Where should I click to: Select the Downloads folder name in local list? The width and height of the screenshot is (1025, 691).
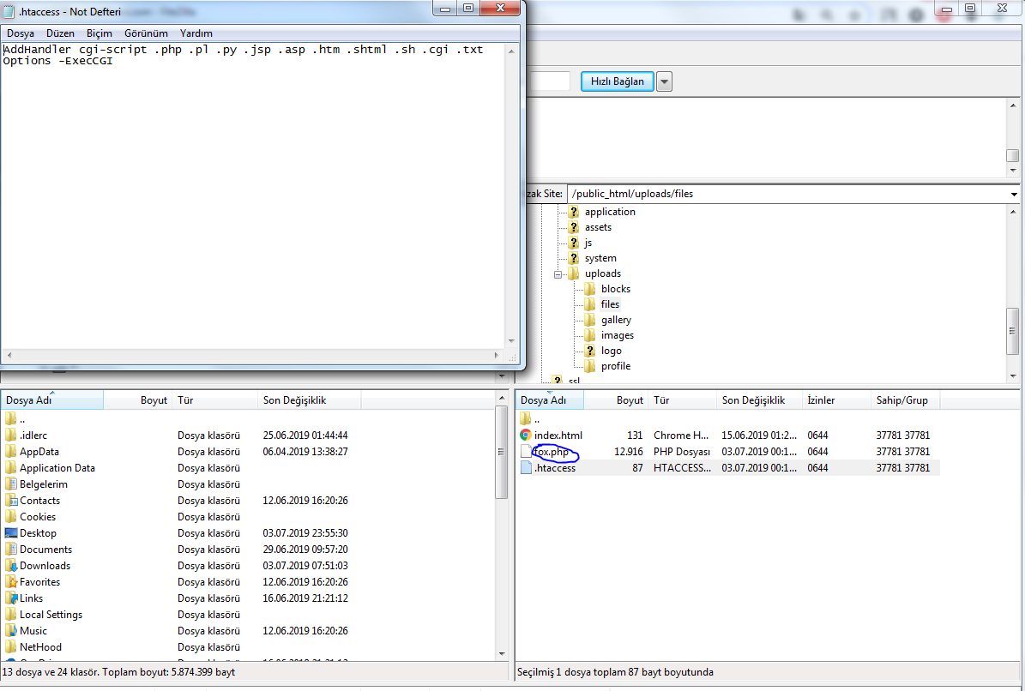[45, 566]
